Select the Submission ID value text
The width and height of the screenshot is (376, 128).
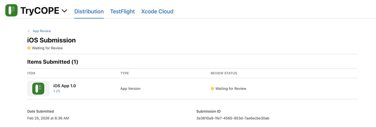pyautogui.click(x=233, y=118)
